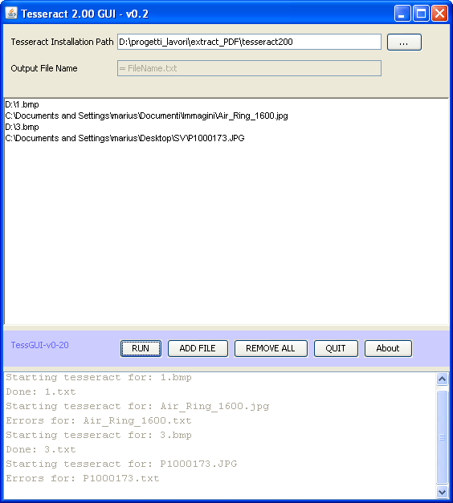Quit the application with the QUIT button
The image size is (453, 503).
(336, 348)
